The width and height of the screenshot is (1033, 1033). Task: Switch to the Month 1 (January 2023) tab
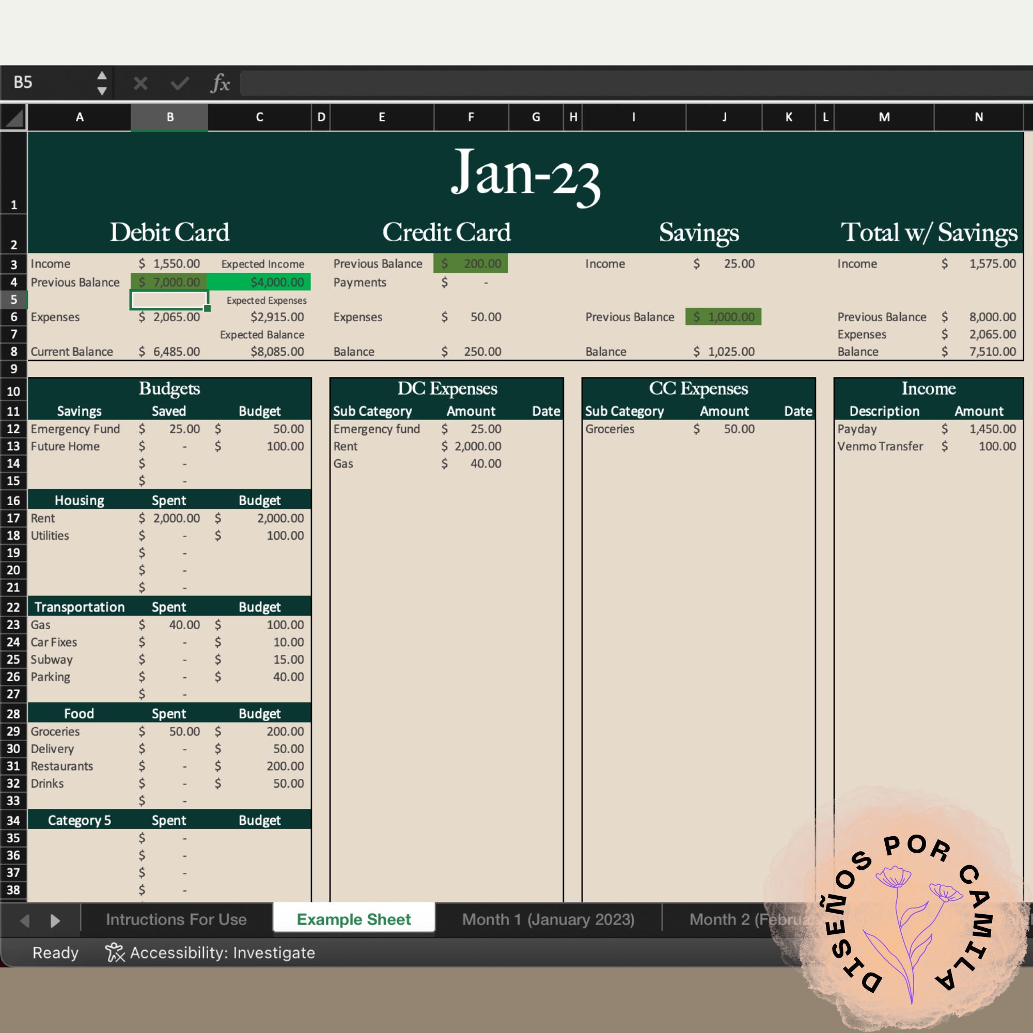click(x=547, y=919)
